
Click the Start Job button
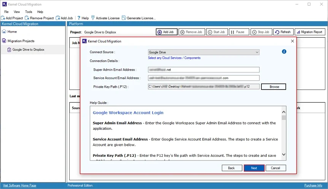click(217, 32)
